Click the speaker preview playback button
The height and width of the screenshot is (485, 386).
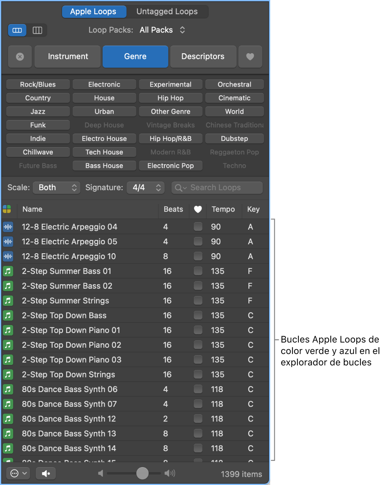pyautogui.click(x=46, y=473)
